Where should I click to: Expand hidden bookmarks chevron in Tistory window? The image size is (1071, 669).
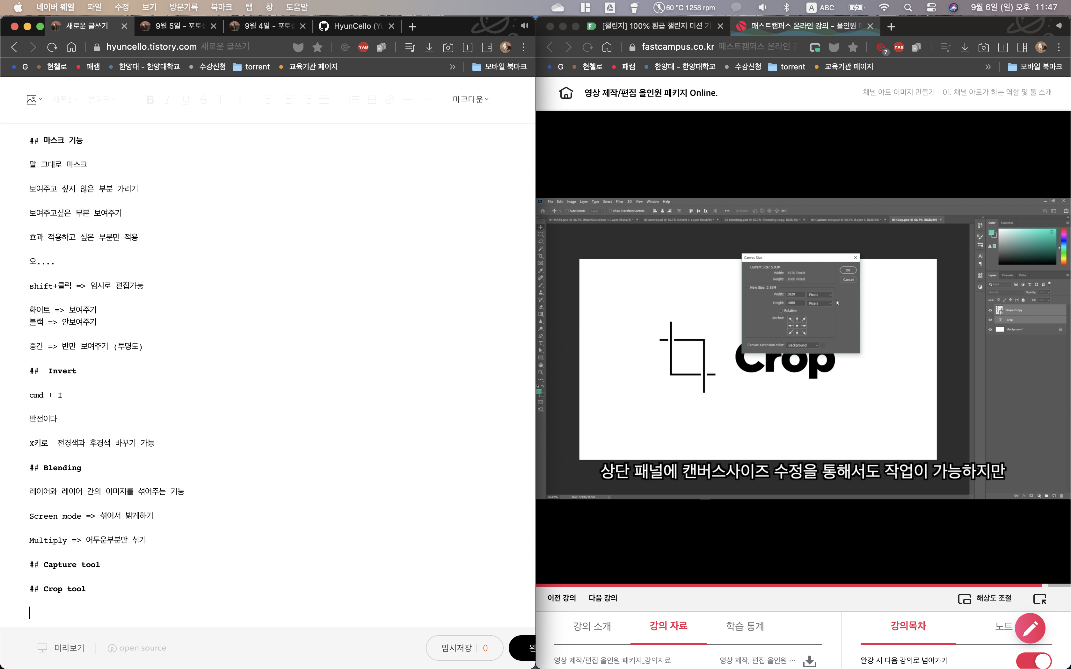point(452,67)
